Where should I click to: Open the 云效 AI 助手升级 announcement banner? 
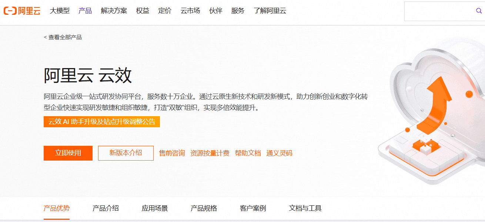pos(102,122)
